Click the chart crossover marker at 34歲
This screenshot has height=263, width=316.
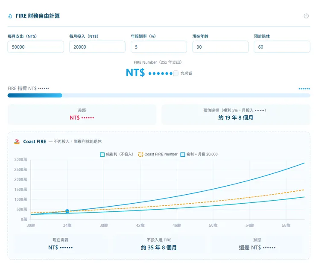67,211
